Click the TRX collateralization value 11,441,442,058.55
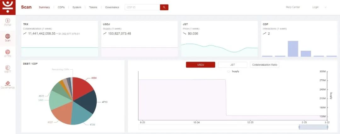340x134 pixels. tap(42, 34)
